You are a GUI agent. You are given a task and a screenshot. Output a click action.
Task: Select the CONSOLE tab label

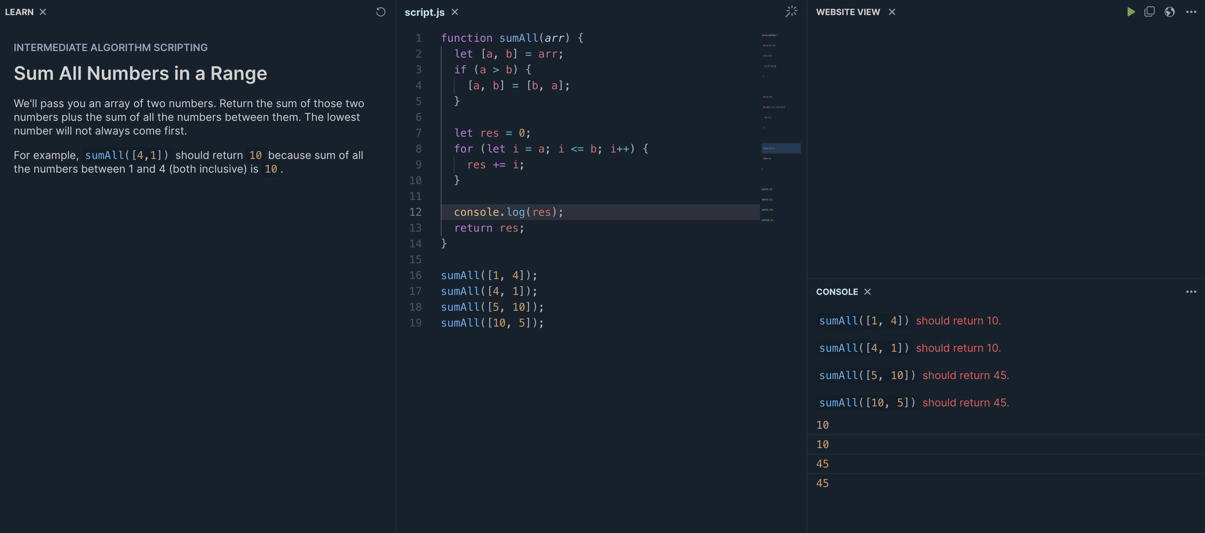(837, 291)
